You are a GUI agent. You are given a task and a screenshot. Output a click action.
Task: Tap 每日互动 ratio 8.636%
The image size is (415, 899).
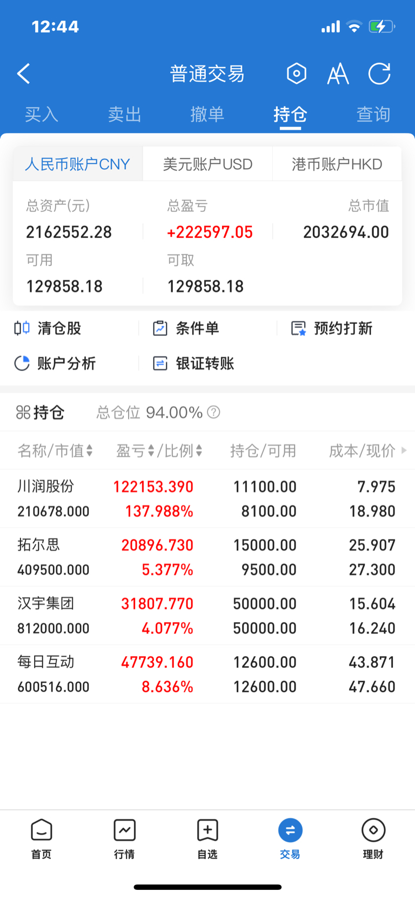pos(168,687)
